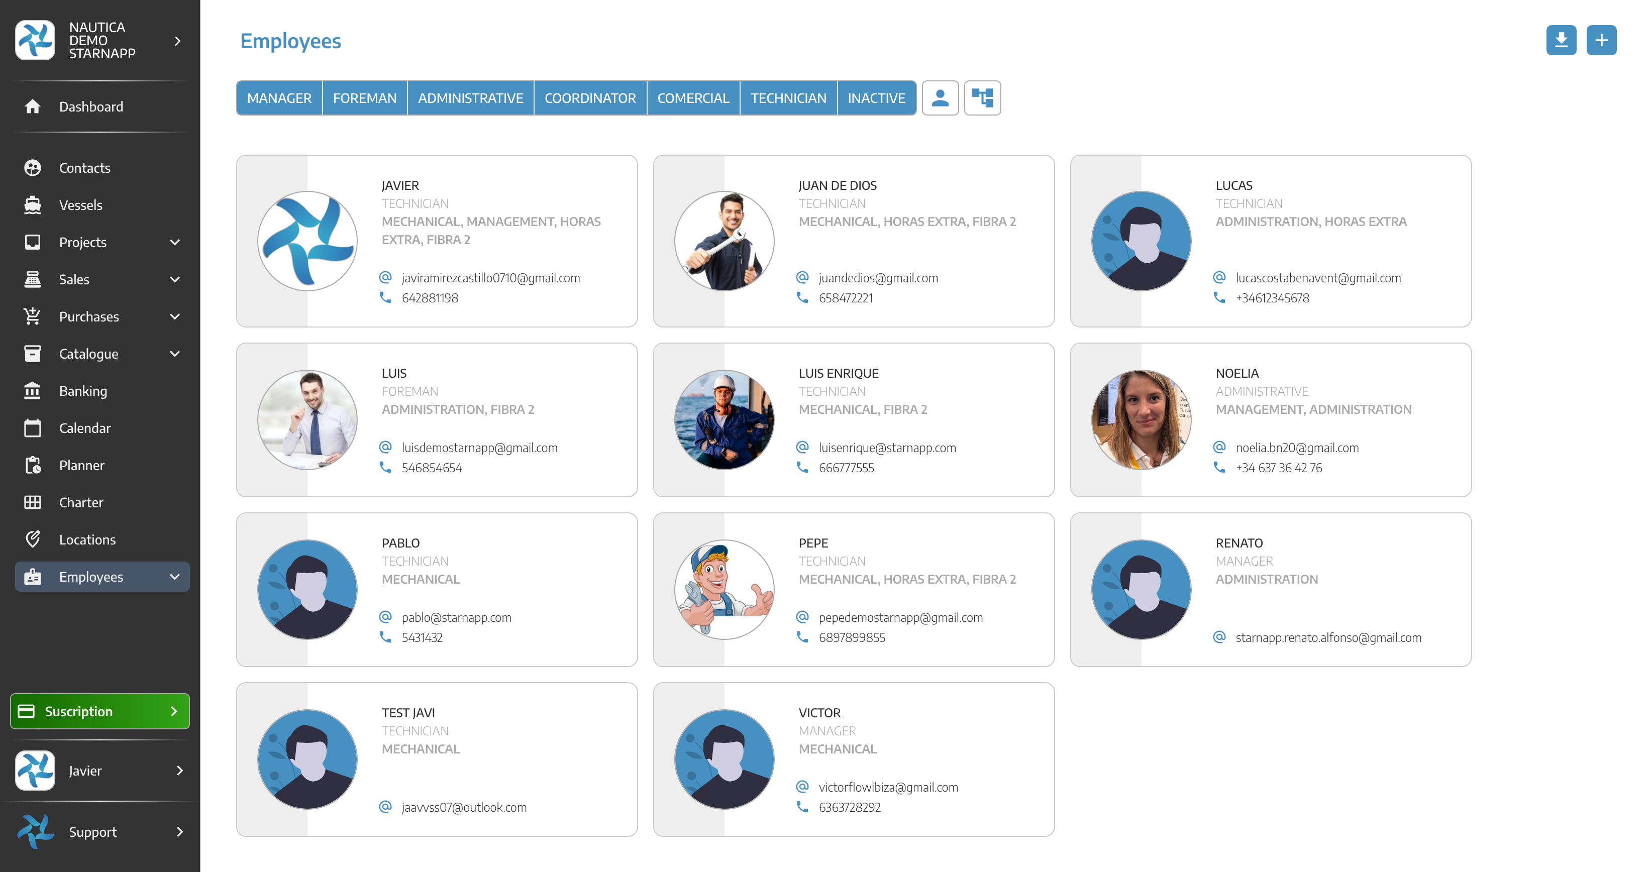Viewport: 1652px width, 872px height.
Task: Click the Catalogue box icon
Action: [x=33, y=354]
